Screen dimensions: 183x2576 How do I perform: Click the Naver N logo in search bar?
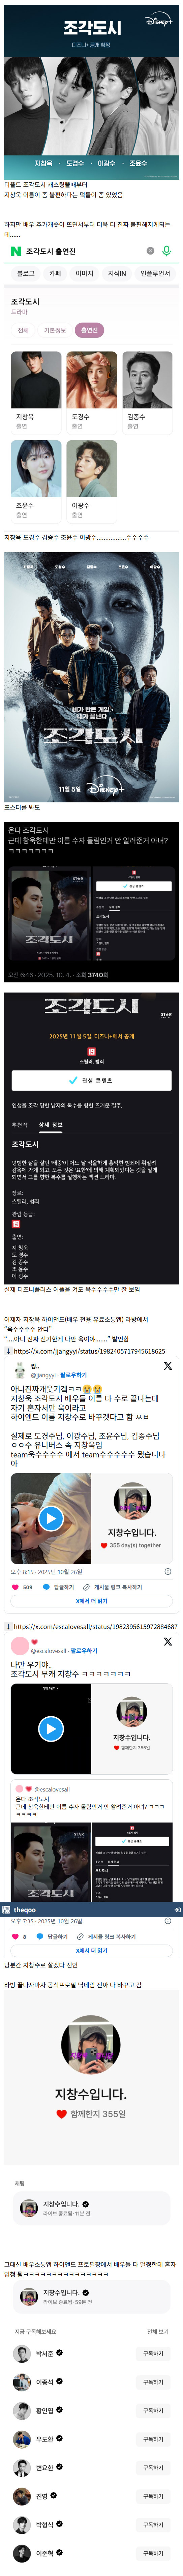(x=15, y=251)
